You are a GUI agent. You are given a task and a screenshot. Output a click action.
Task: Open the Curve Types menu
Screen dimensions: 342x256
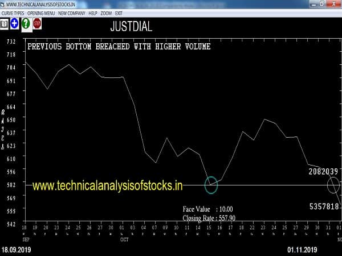point(14,13)
